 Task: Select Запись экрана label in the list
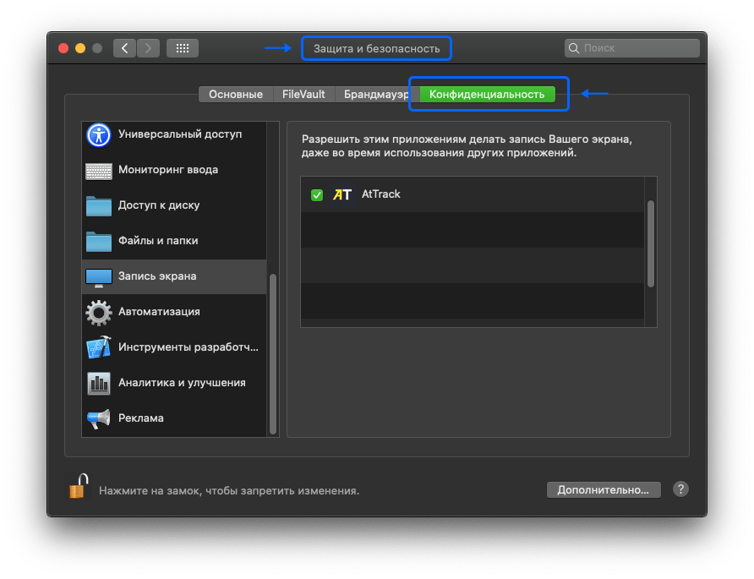click(x=157, y=276)
